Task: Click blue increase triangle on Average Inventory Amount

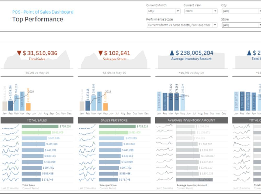Action: pyautogui.click(x=172, y=53)
